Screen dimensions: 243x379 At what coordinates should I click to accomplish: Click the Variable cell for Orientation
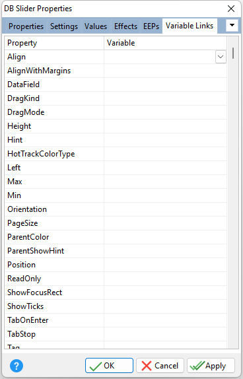(x=165, y=209)
